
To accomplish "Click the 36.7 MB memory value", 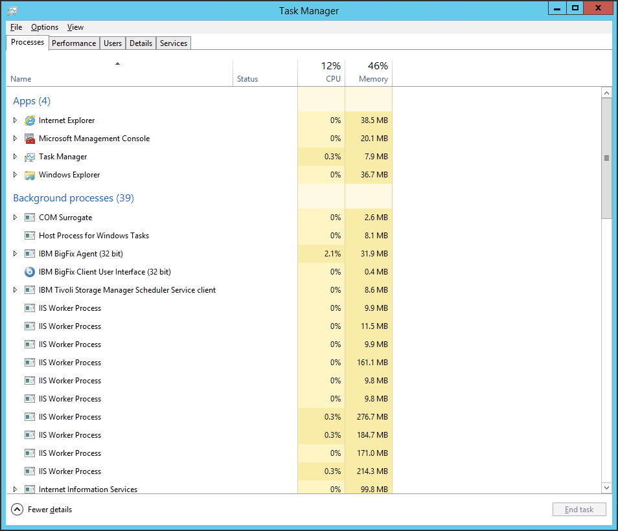I will [x=374, y=175].
